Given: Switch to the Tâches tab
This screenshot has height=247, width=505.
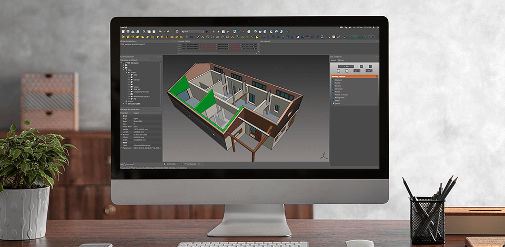Looking at the screenshot, I should [x=340, y=60].
